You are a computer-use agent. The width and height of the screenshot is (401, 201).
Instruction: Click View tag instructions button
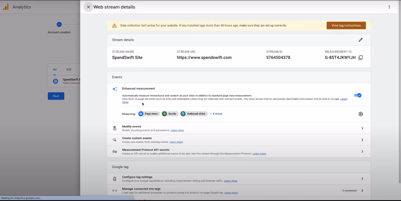click(346, 26)
